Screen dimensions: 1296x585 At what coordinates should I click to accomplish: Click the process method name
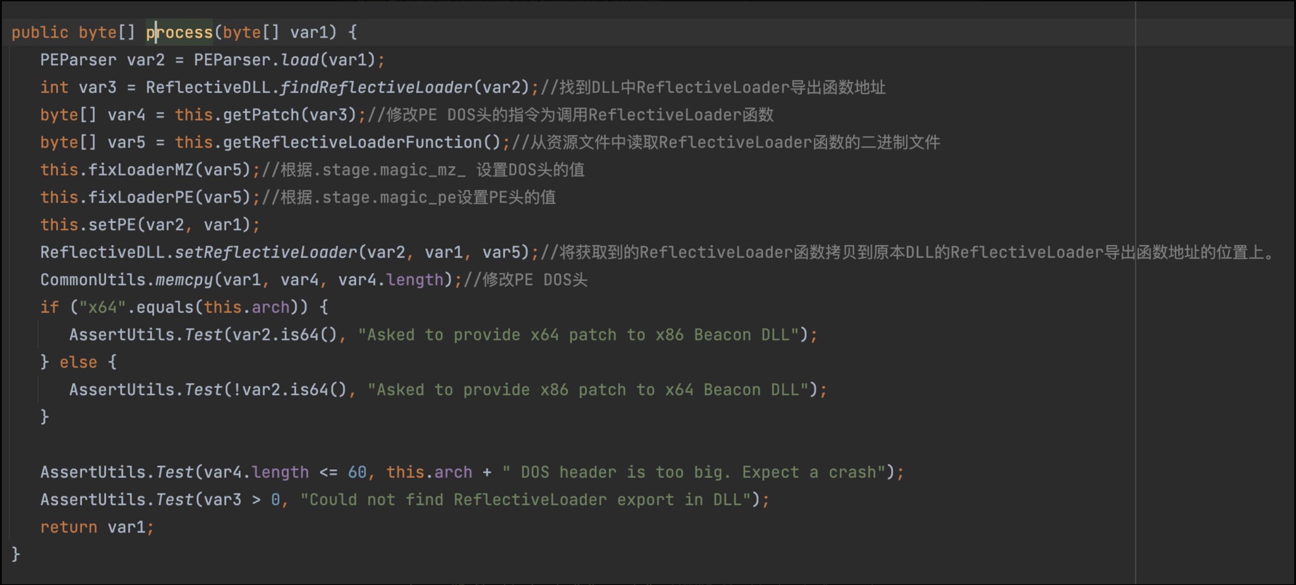pos(179,33)
